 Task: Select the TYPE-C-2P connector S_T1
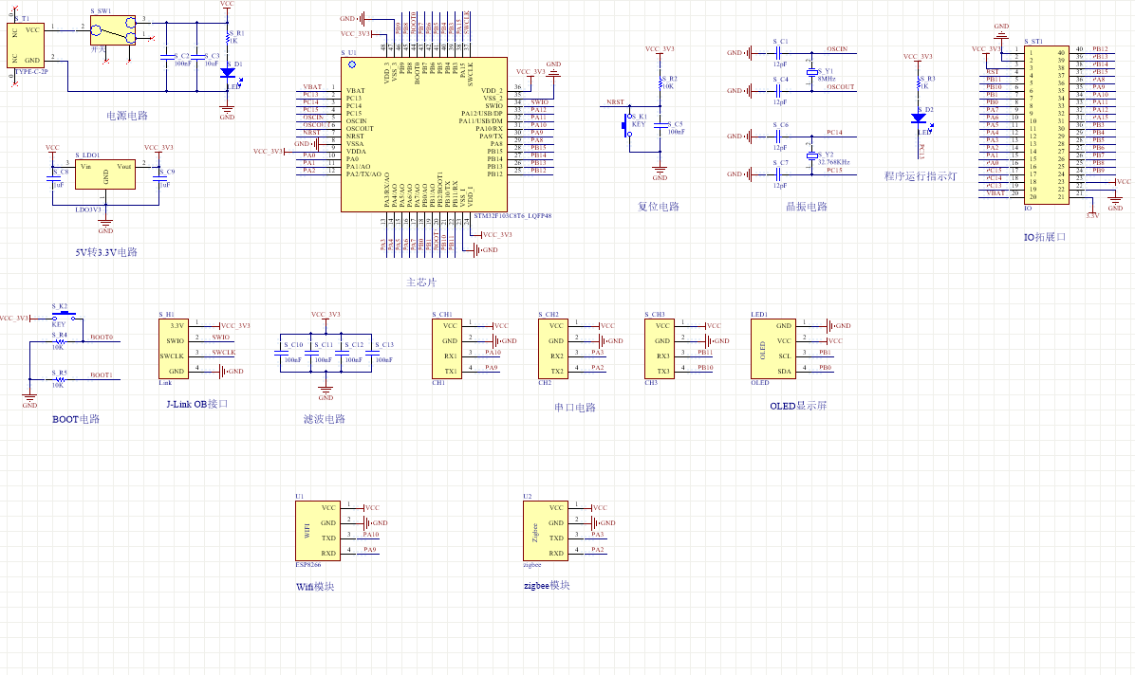[26, 45]
